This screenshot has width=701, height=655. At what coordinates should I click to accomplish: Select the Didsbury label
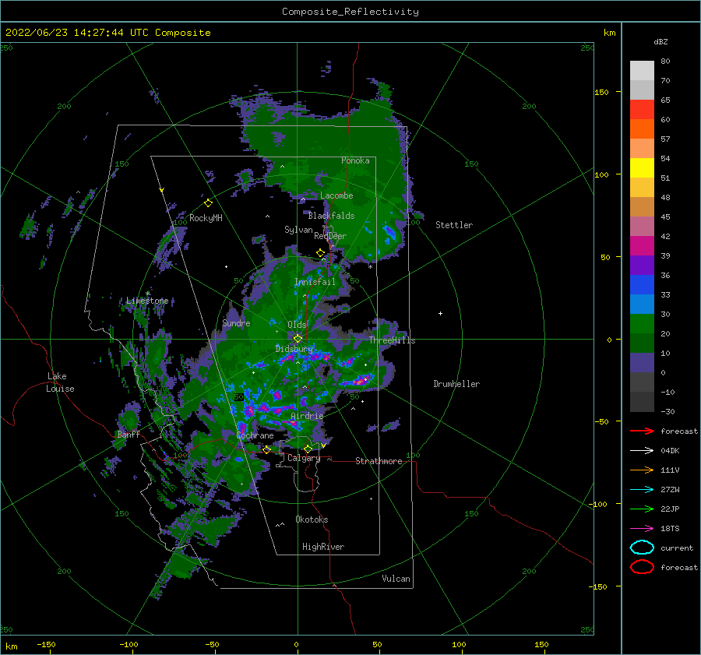294,349
